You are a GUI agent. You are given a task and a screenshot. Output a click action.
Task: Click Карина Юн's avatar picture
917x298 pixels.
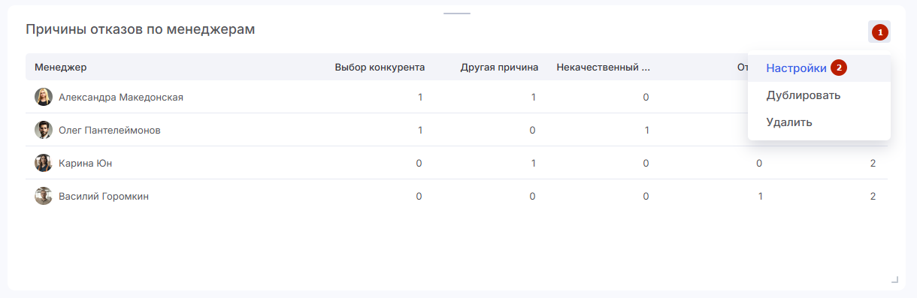pos(44,163)
